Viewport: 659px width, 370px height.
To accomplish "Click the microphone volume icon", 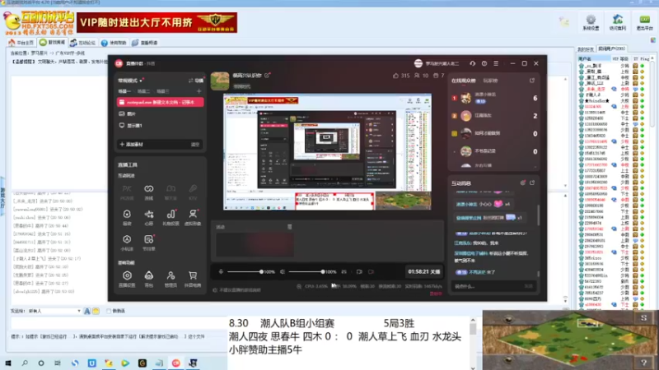I will [221, 272].
